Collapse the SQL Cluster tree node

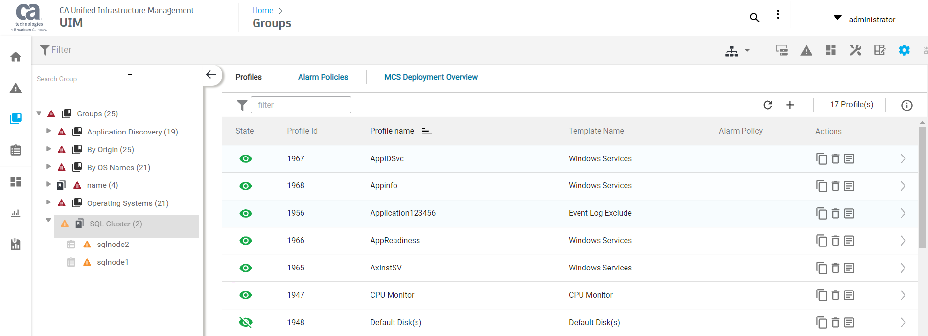click(x=48, y=220)
